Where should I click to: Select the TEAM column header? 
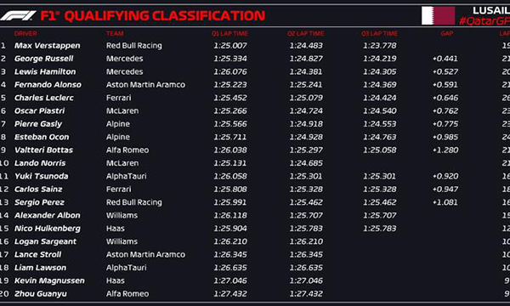(115, 33)
